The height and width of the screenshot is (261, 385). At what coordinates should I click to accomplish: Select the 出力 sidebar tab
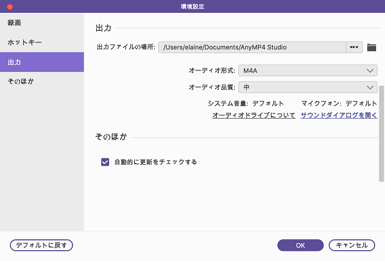tap(42, 62)
